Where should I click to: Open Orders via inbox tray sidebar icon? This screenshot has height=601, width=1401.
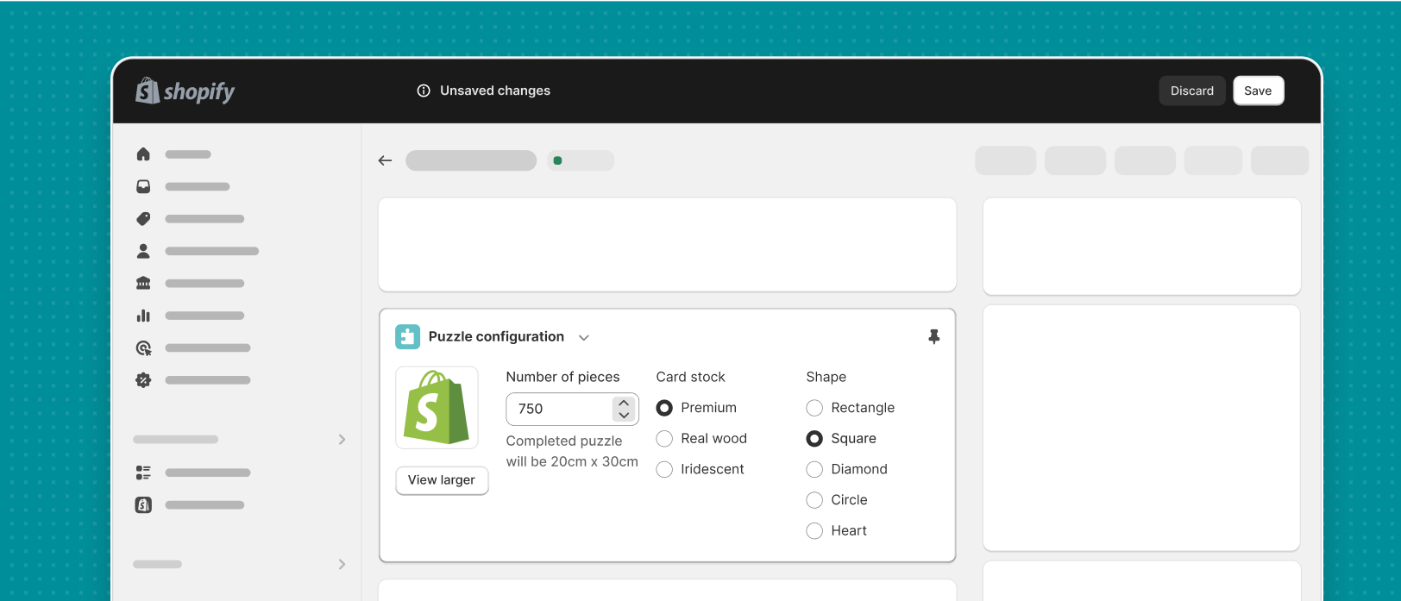143,186
